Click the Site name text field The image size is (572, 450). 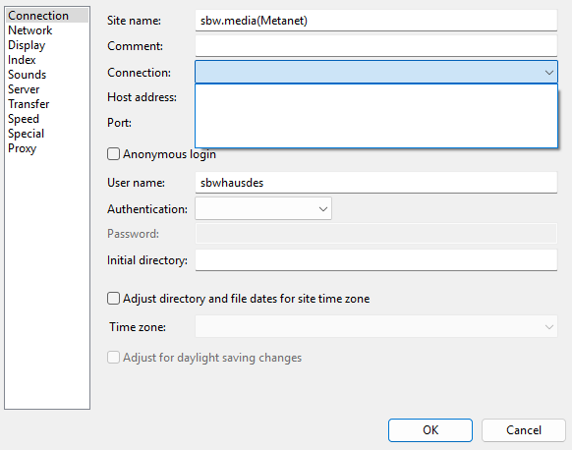tap(376, 21)
